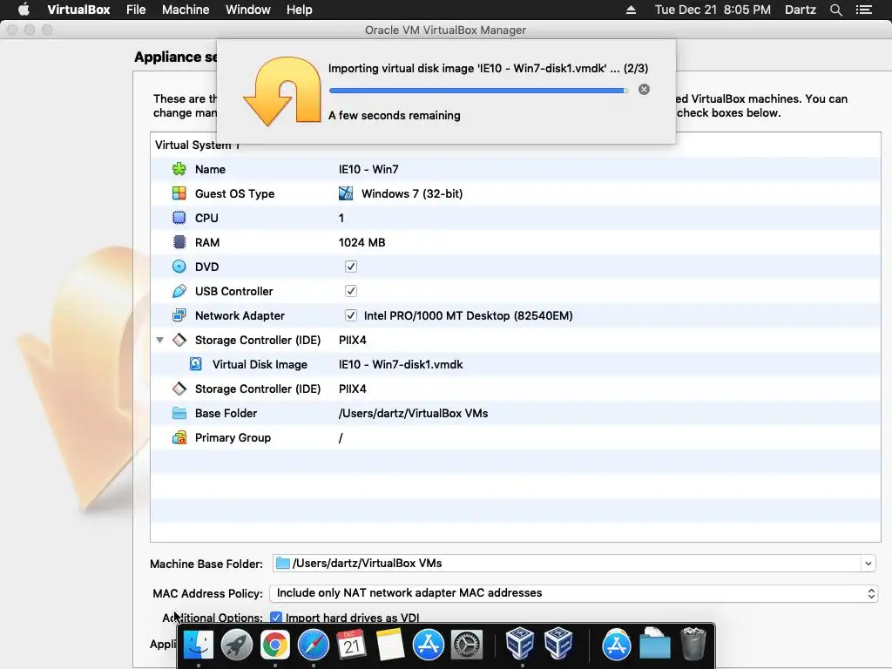Select the Primary Group row label

pyautogui.click(x=233, y=437)
